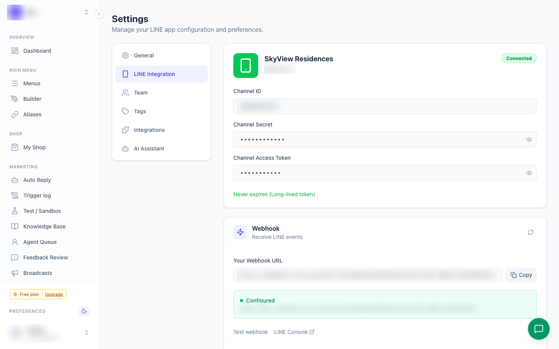This screenshot has width=559, height=349.
Task: Refresh the webhook status
Action: (x=531, y=232)
